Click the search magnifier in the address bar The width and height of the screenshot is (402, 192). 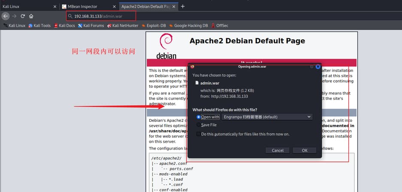coord(70,16)
